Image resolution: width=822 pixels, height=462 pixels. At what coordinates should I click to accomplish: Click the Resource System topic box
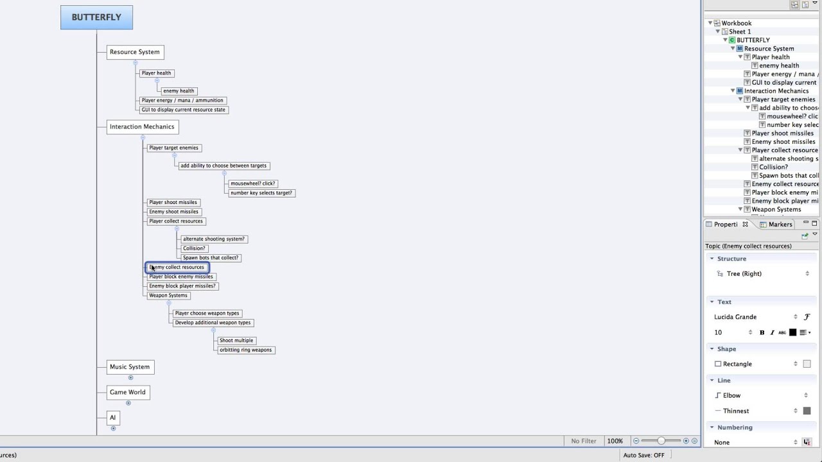click(135, 52)
